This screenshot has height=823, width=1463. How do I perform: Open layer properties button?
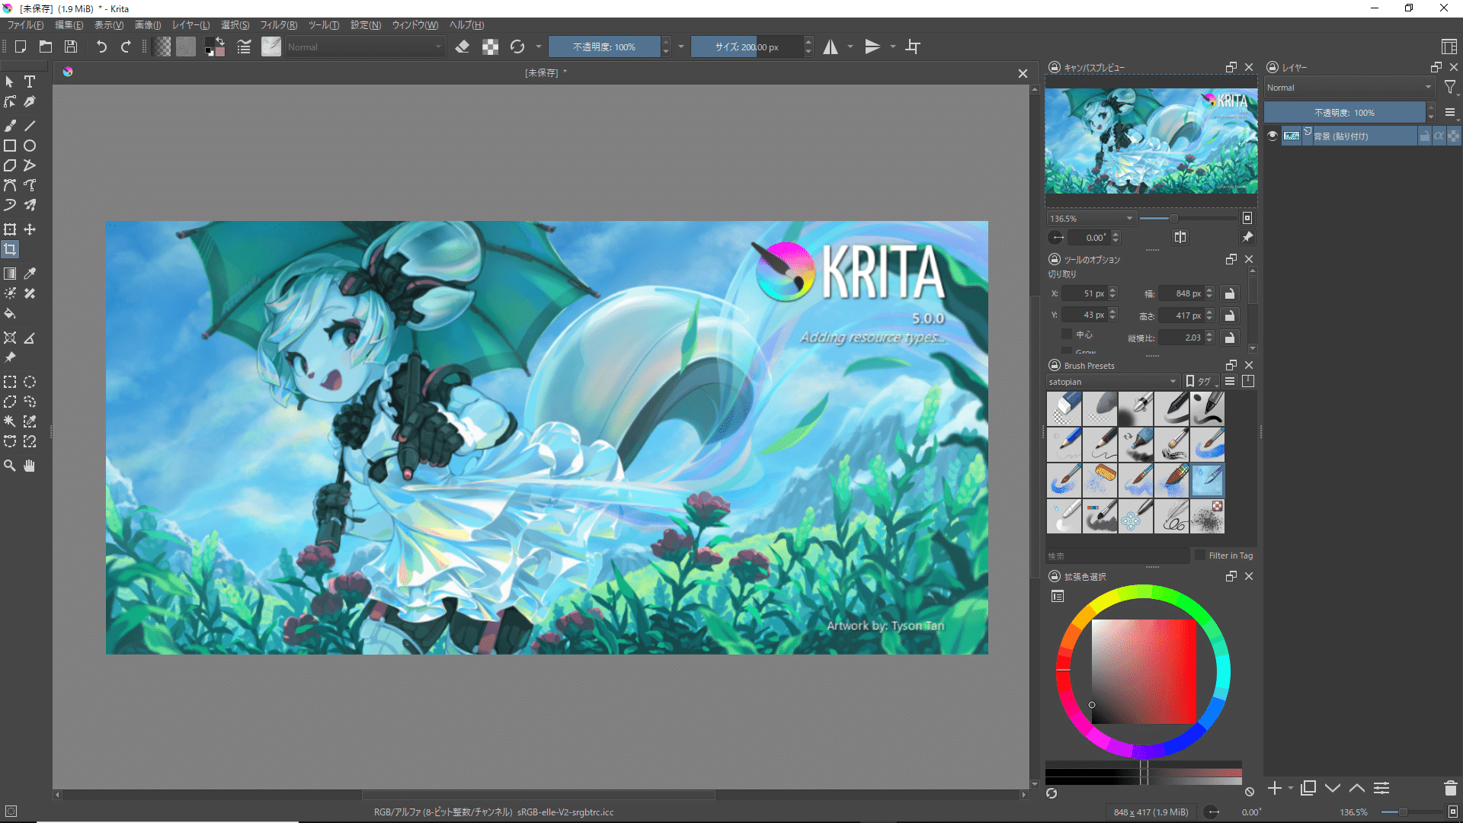click(1381, 788)
